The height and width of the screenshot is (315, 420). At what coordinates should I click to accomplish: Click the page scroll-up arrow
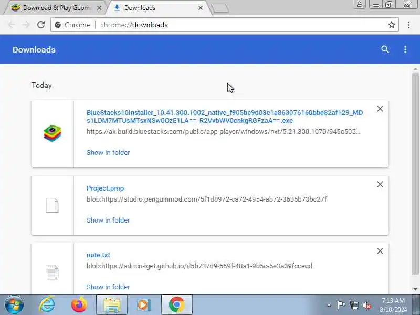coord(415,69)
